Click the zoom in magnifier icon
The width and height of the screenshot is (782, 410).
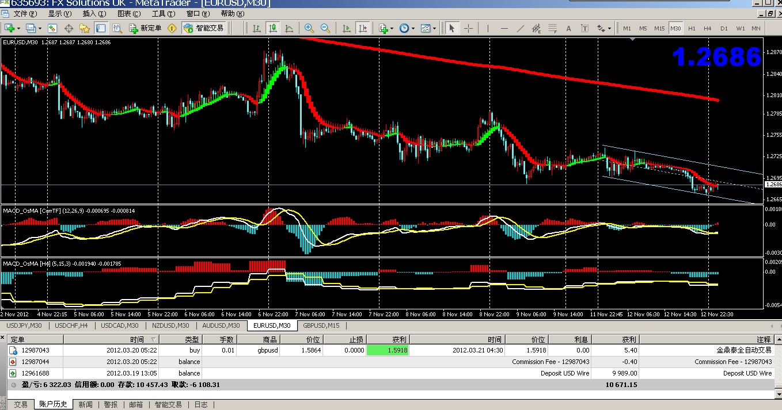click(x=309, y=28)
